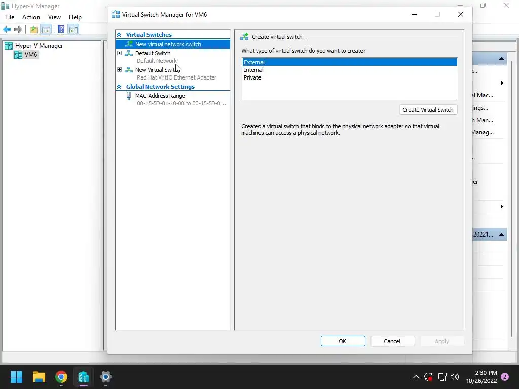Screen dimensions: 519x389
Task: Click Hyper-V Manager root tree label
Action: pos(39,46)
